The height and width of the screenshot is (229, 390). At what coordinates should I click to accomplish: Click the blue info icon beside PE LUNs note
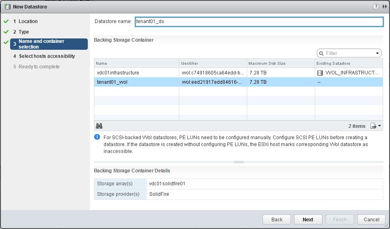pyautogui.click(x=97, y=137)
